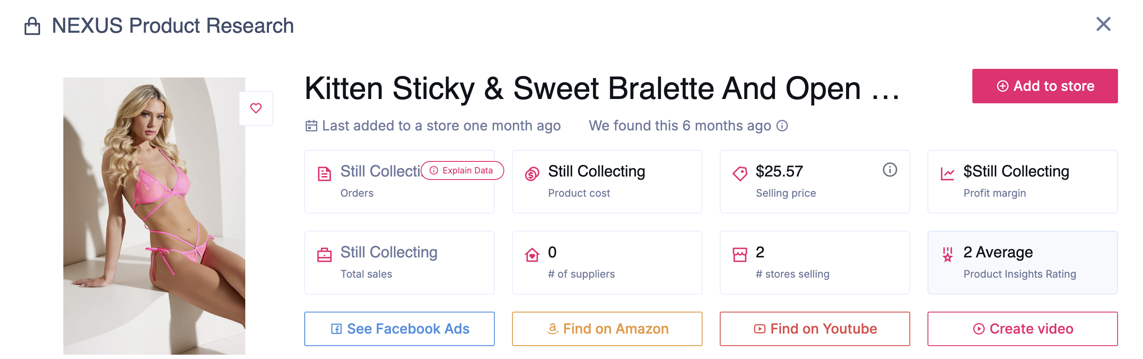Image resolution: width=1143 pixels, height=359 pixels.
Task: Click the heart favorite icon on product image
Action: (256, 108)
